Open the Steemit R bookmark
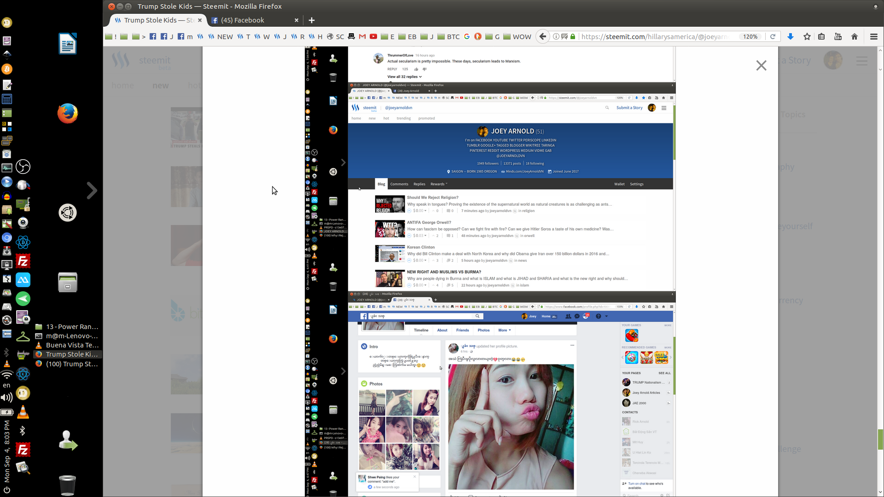The image size is (884, 497). click(x=298, y=37)
